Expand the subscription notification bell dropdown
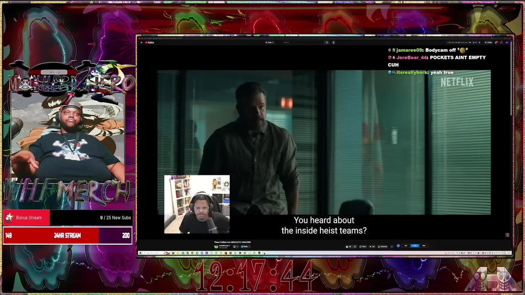 [235, 247]
